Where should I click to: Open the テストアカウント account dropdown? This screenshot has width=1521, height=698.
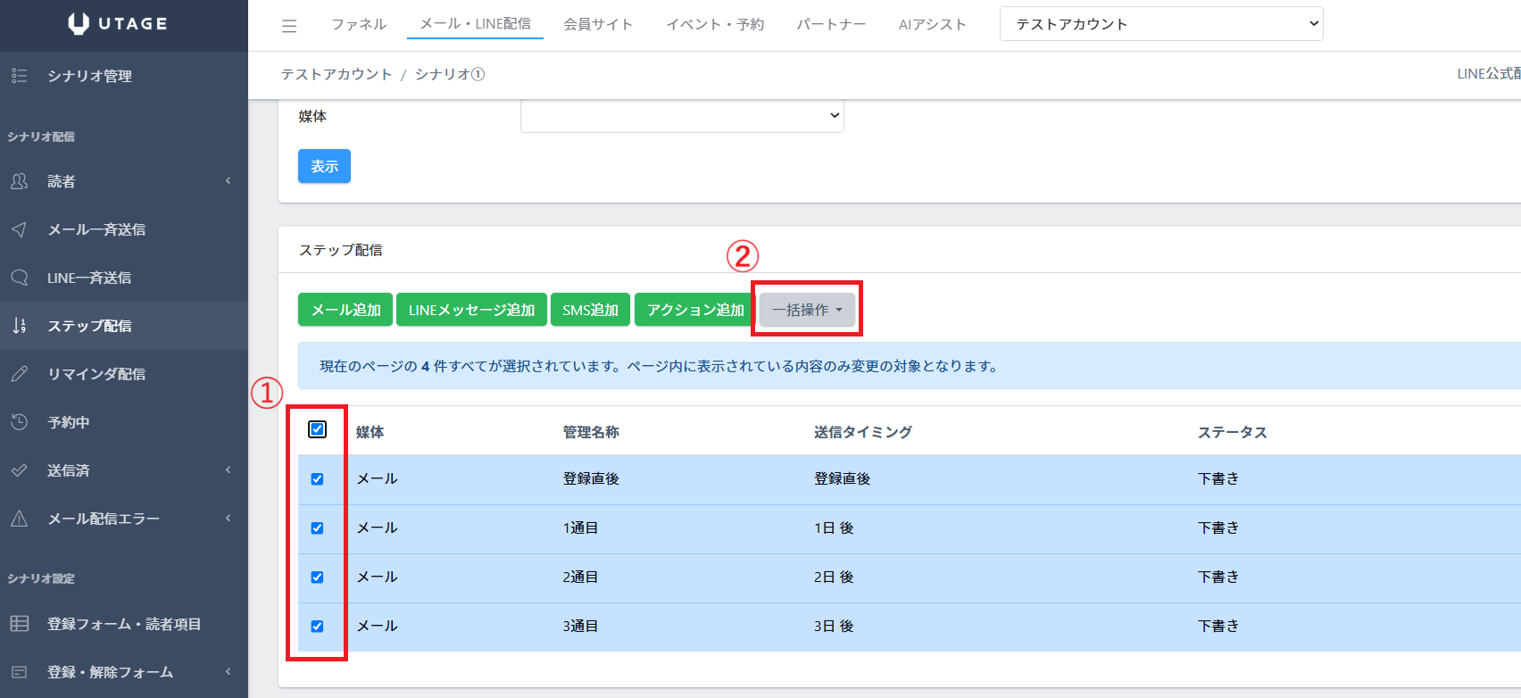click(x=1161, y=24)
